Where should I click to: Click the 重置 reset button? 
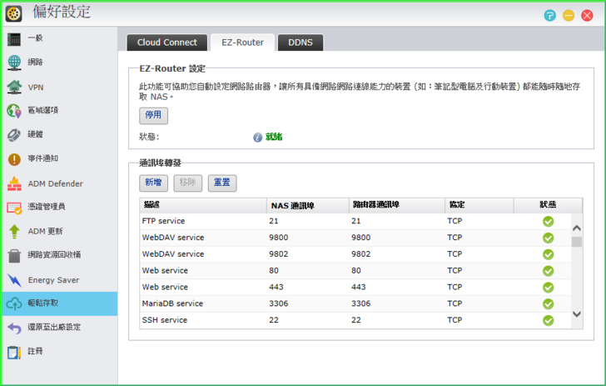[222, 183]
